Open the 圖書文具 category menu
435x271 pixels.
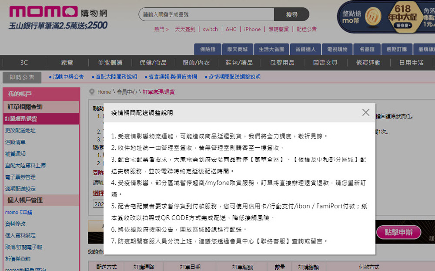pyautogui.click(x=325, y=63)
